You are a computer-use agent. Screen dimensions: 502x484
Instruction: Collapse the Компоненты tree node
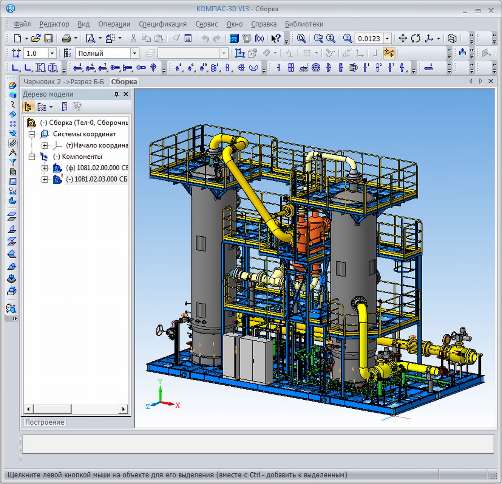click(x=32, y=157)
